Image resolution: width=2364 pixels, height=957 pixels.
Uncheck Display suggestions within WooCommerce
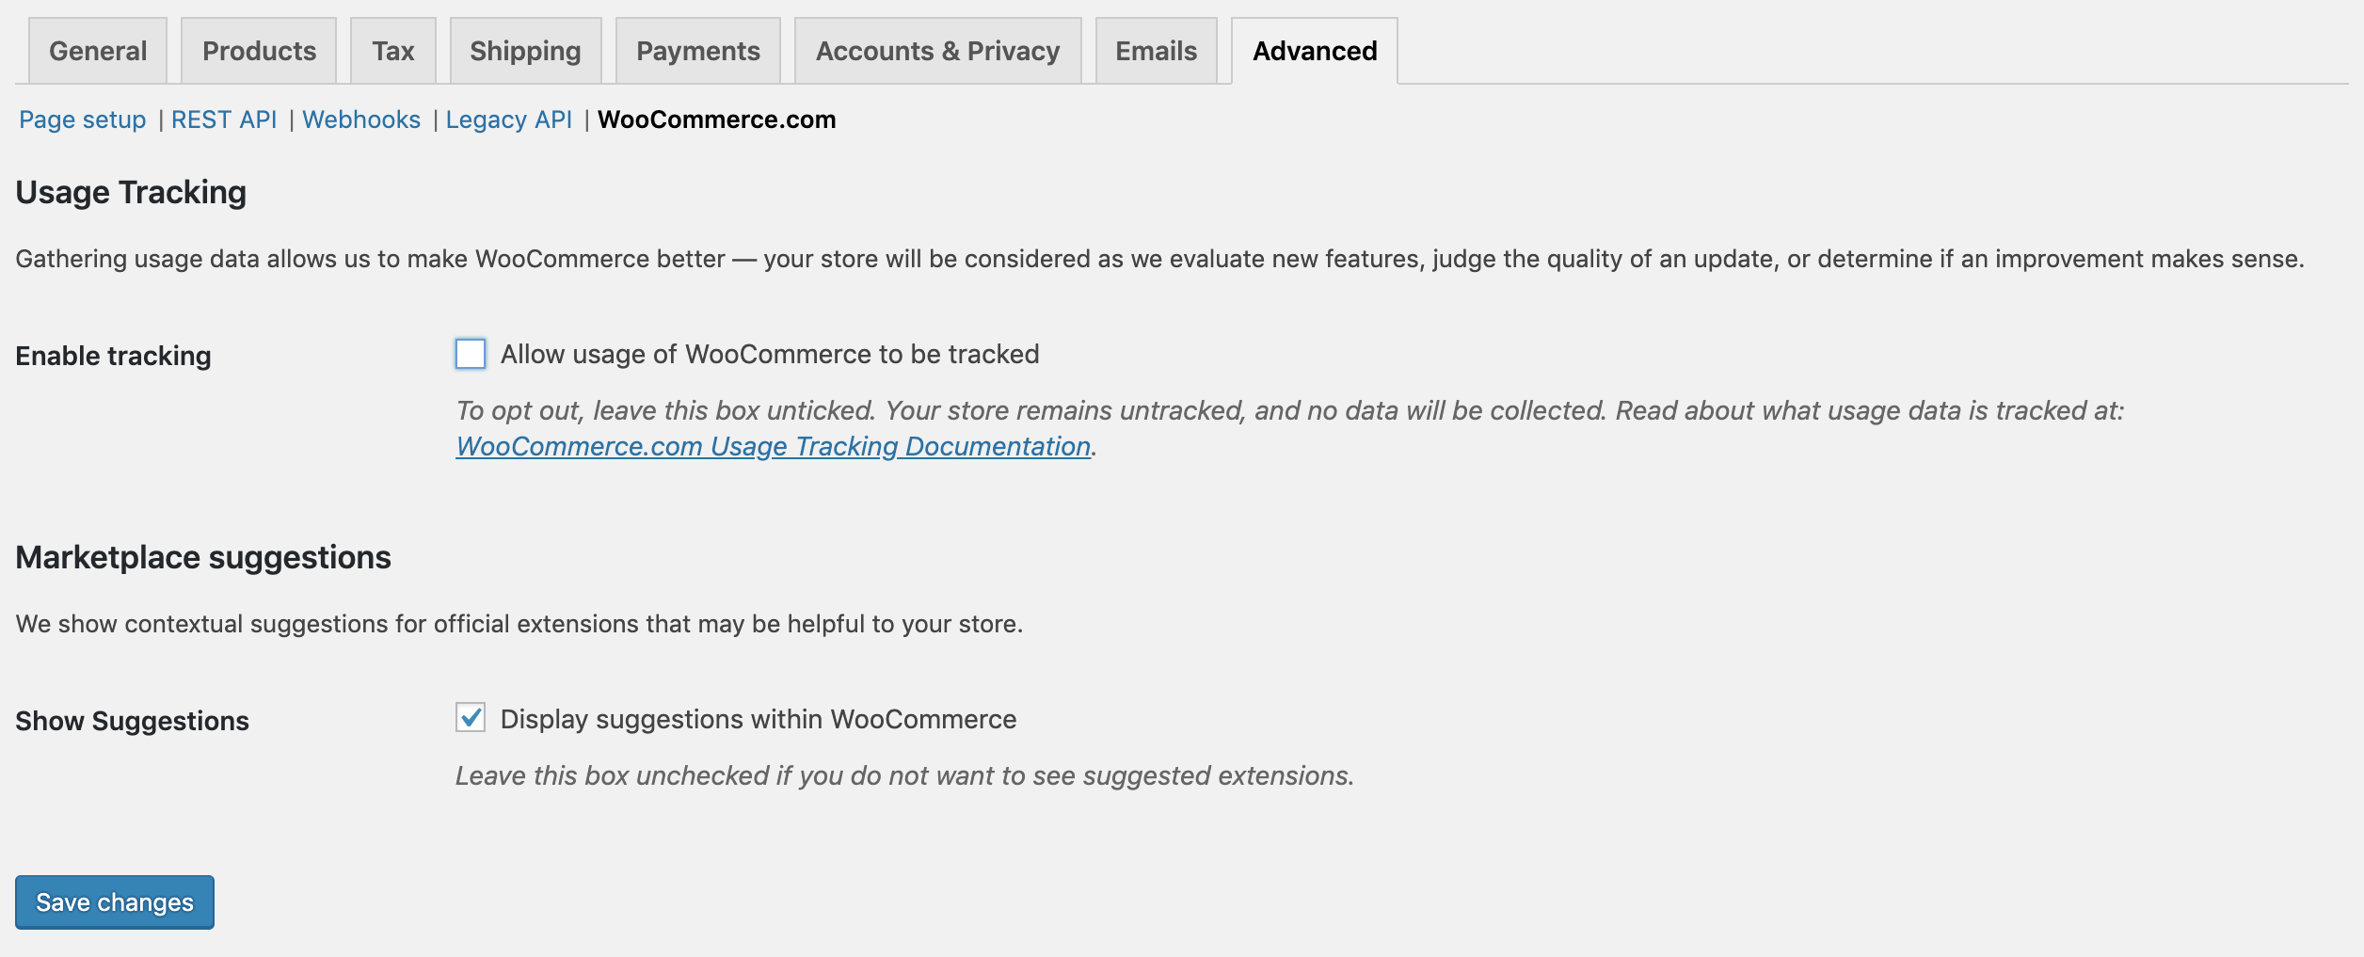pos(470,719)
